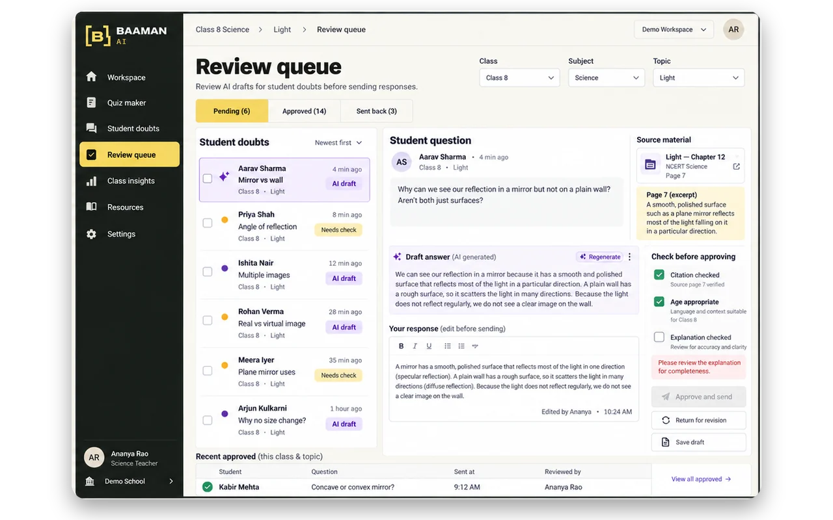
Task: Switch to Sent back (3) tab
Action: pyautogui.click(x=376, y=111)
